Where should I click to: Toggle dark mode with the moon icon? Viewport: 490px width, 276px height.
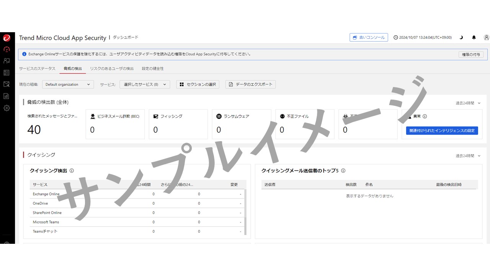coord(461,38)
